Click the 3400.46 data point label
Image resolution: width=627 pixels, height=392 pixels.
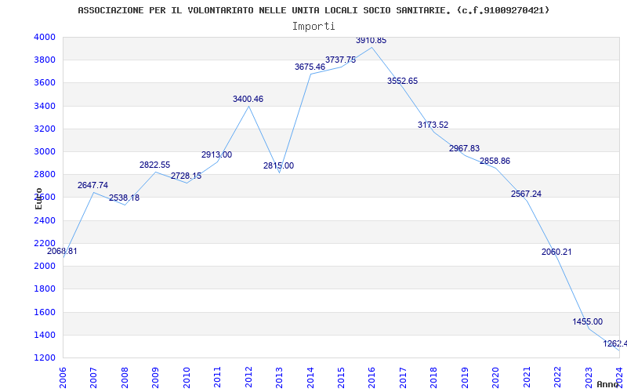coord(248,100)
